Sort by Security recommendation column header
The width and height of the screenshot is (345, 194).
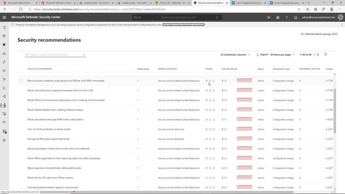click(x=40, y=69)
